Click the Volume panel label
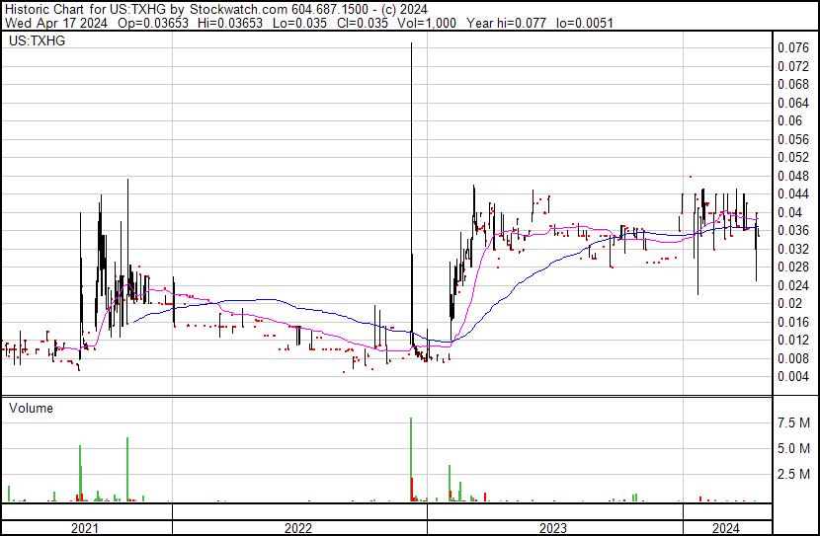The height and width of the screenshot is (536, 820). [x=31, y=408]
